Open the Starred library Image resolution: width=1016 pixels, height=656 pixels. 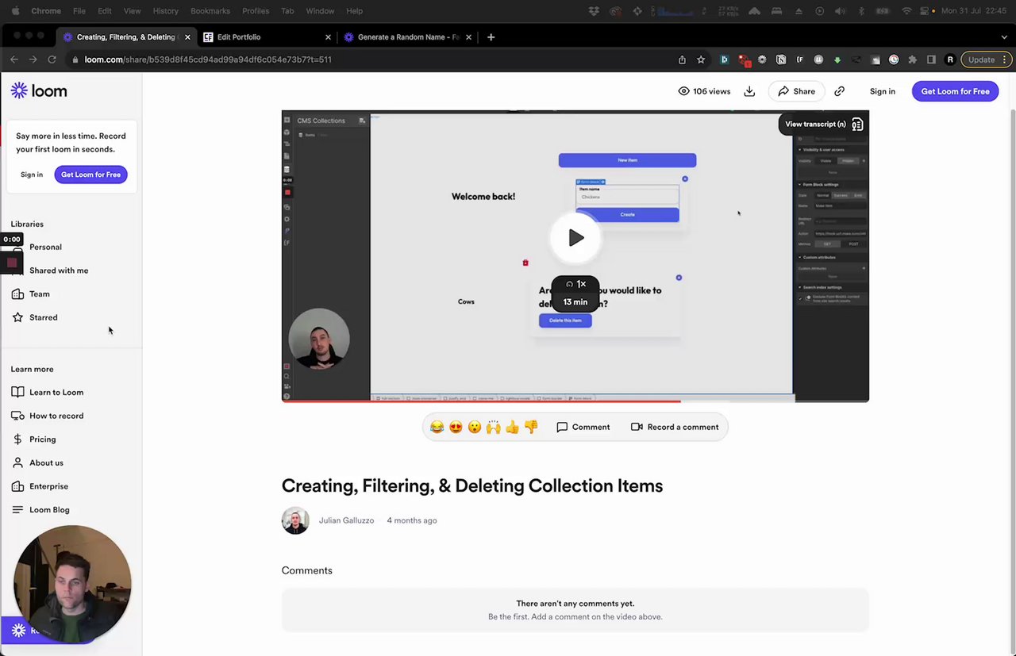tap(35, 317)
